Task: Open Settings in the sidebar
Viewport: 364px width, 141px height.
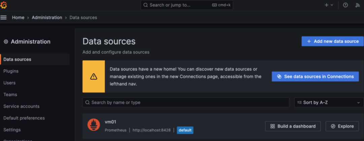Action: (12, 130)
